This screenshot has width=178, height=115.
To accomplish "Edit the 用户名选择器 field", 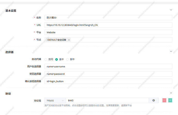I will click(x=108, y=67).
